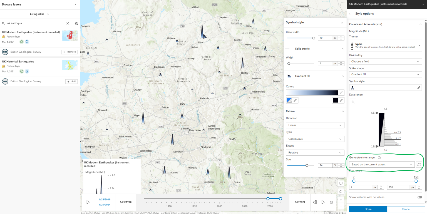427x214 pixels.
Task: Refresh the generated style range
Action: [x=419, y=165]
